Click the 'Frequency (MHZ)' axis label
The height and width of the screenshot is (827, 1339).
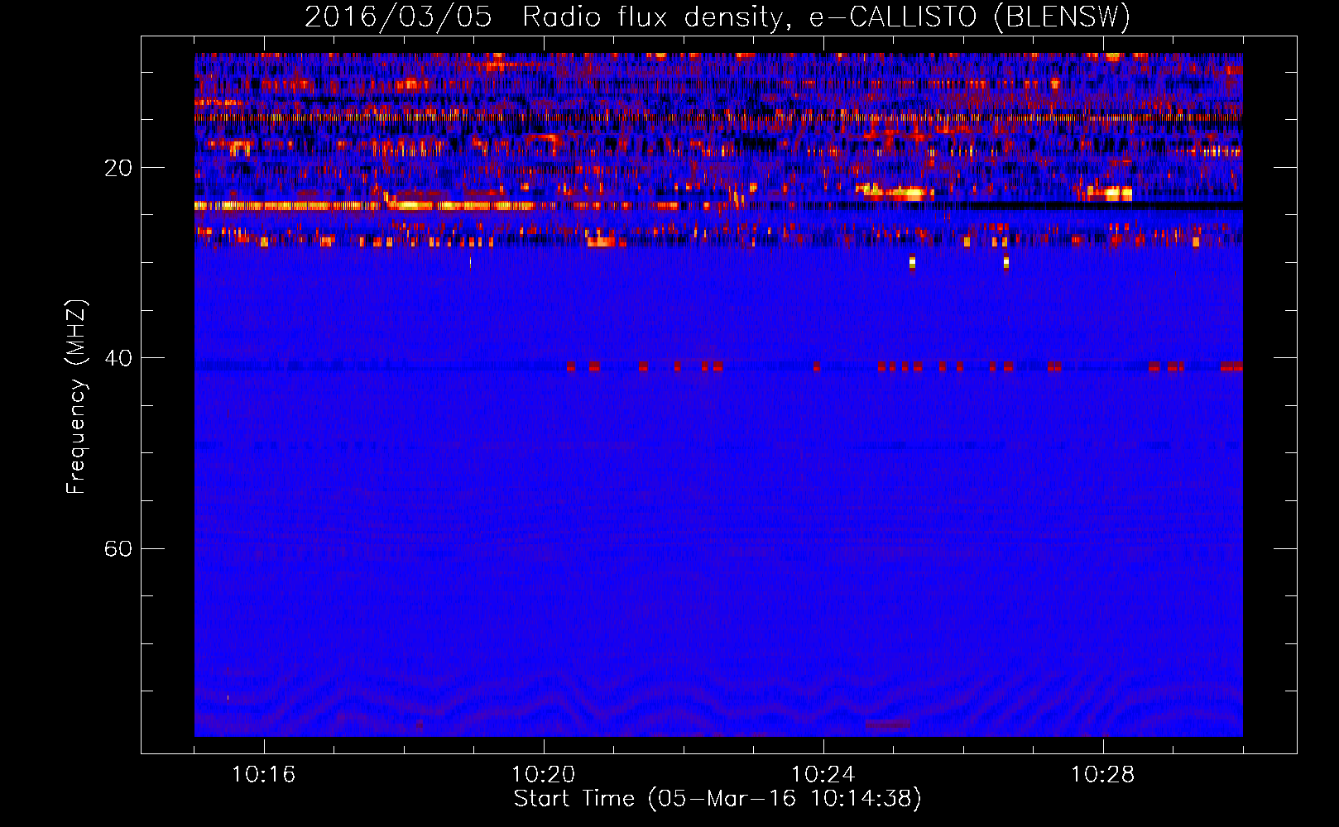pos(76,397)
